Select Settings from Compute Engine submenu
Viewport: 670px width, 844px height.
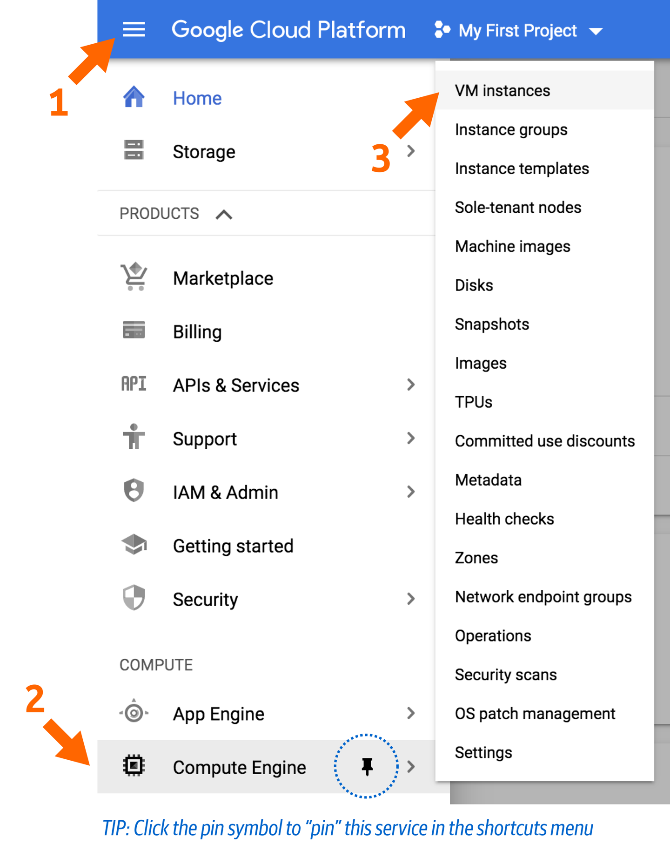coord(545,752)
